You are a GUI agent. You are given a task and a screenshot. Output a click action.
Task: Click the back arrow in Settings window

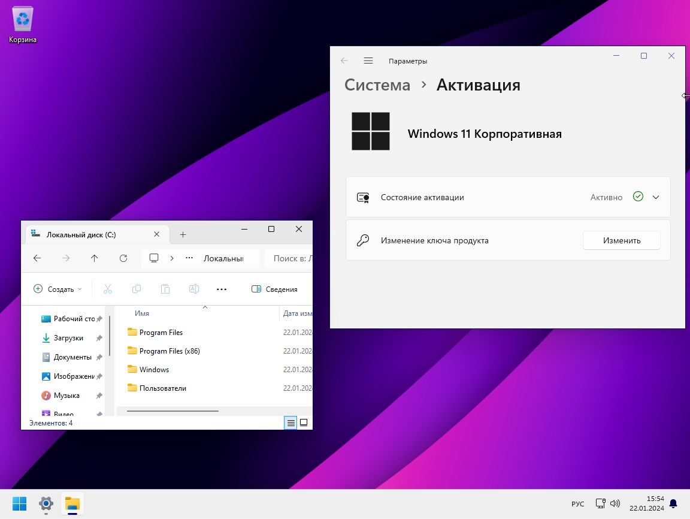click(x=344, y=61)
